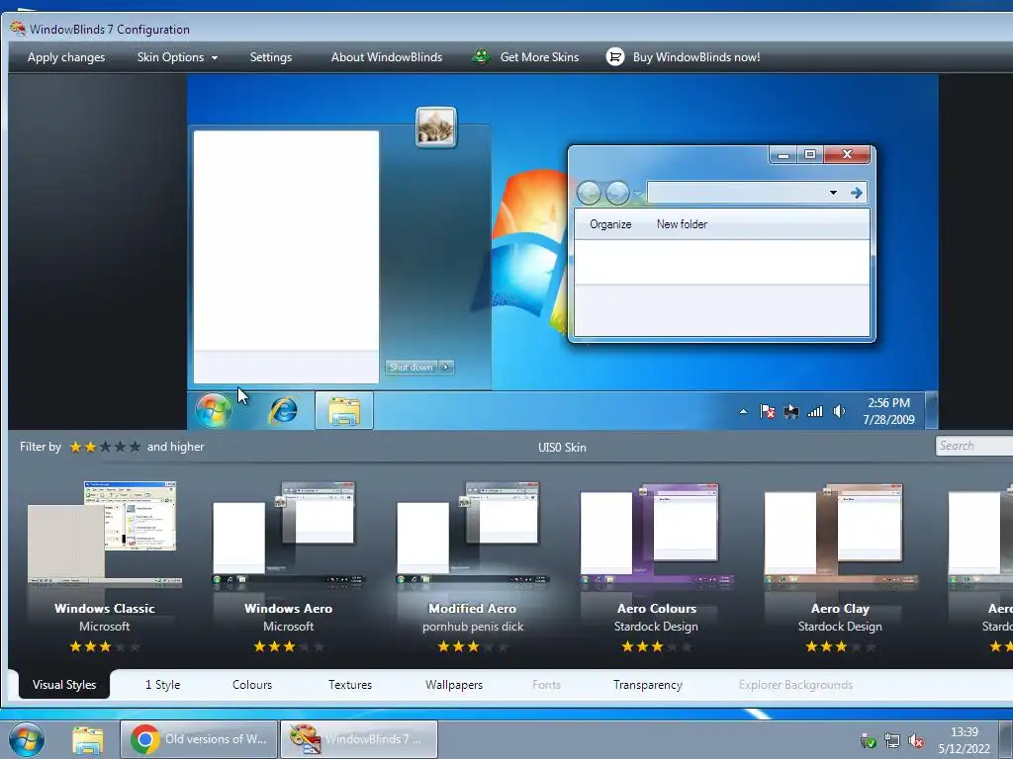Set the filter rating to five stars
Screen dimensions: 1013x759
click(135, 447)
